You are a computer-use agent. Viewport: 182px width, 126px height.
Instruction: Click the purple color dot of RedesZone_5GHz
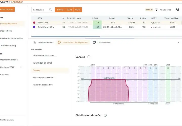(34, 27)
